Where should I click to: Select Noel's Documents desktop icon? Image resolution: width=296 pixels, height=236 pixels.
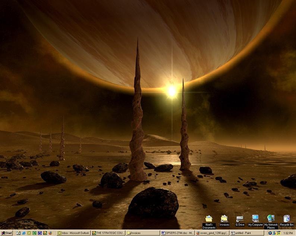(x=209, y=219)
